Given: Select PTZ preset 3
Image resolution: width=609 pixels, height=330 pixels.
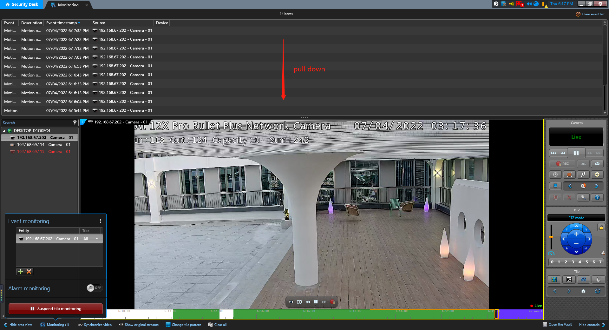Looking at the screenshot, I should 573,262.
